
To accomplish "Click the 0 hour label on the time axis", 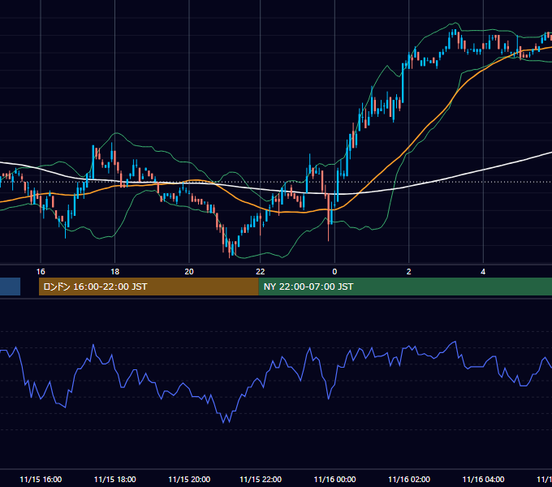I will [334, 272].
